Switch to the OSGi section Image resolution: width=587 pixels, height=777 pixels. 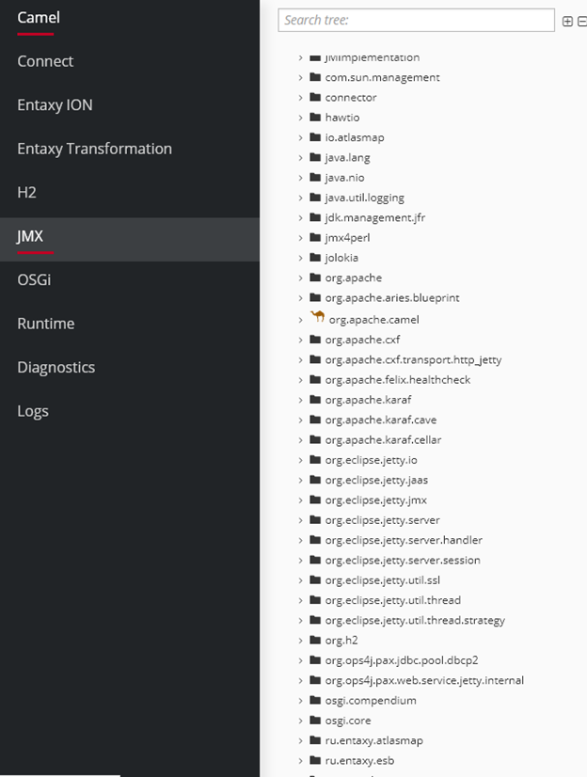pyautogui.click(x=37, y=279)
